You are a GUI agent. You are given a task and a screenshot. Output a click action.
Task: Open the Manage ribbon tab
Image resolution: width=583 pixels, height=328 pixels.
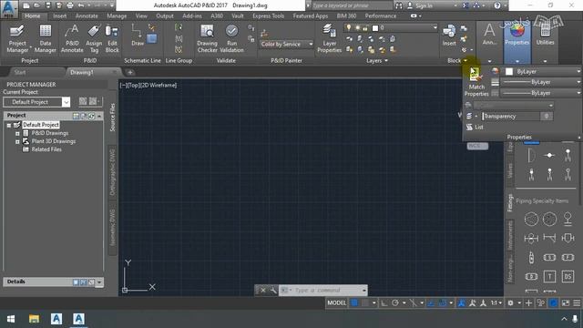[x=117, y=16]
